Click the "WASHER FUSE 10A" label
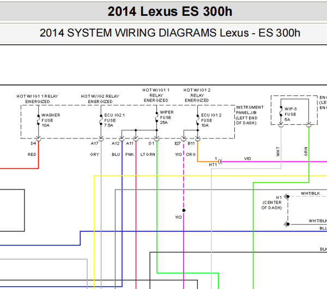 coord(51,120)
